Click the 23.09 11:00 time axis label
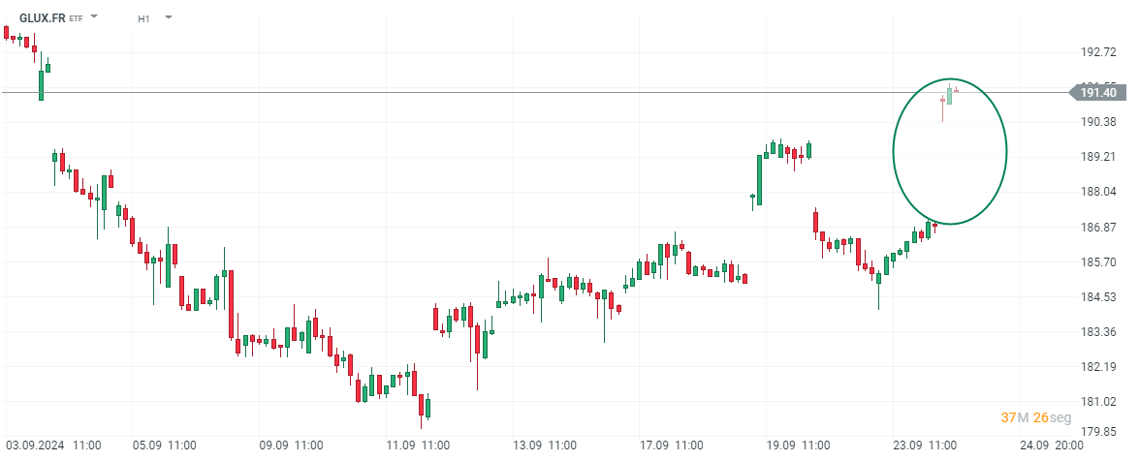 point(924,445)
